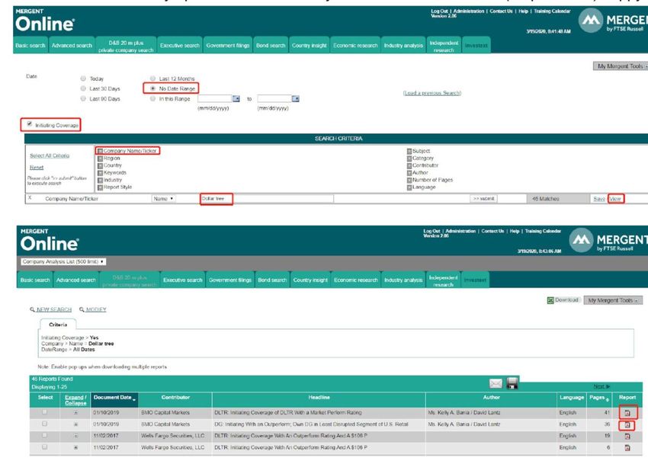
Task: Open the Bond search tab on the results page
Action: (x=272, y=280)
